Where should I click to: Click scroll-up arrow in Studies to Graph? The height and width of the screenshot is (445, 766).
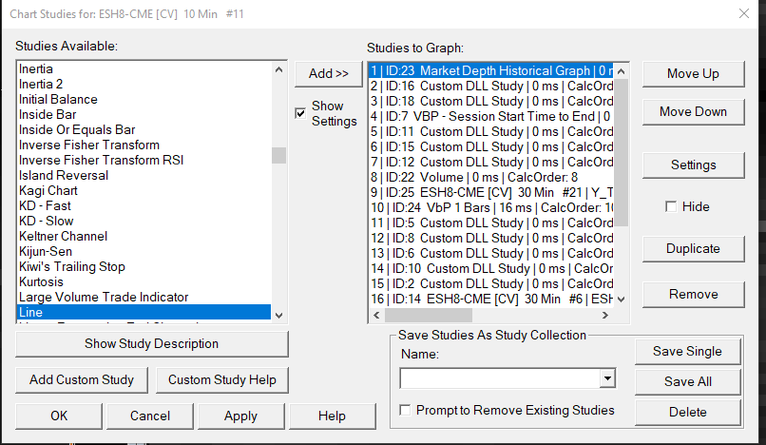[622, 70]
